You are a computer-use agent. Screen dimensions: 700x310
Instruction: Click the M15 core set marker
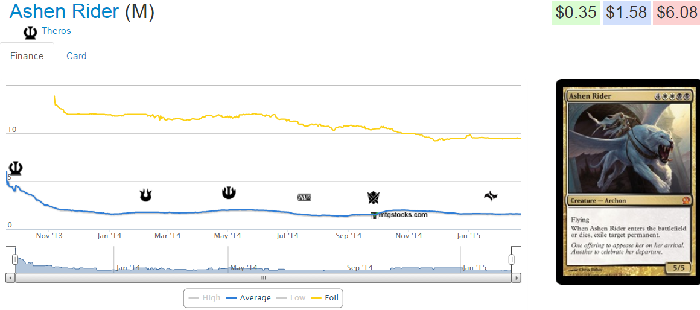click(304, 197)
